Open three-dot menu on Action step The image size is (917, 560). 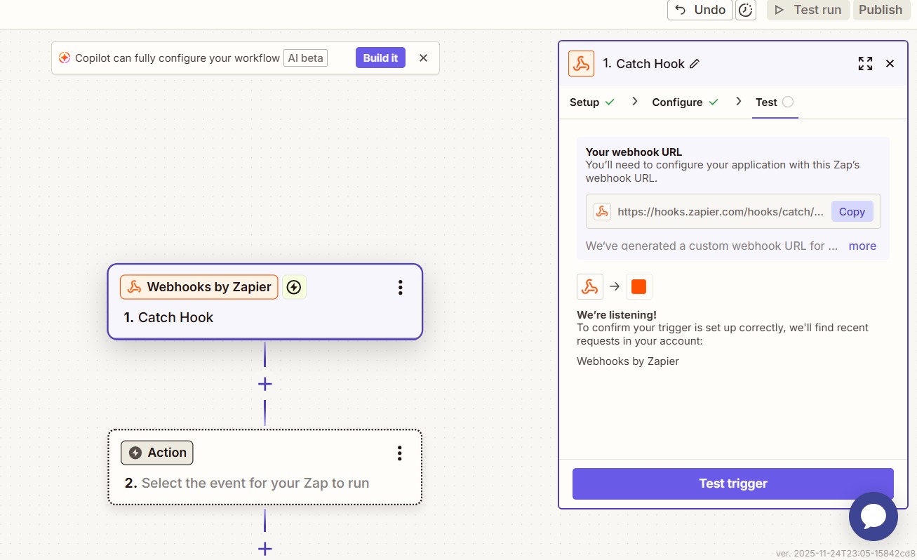click(399, 453)
